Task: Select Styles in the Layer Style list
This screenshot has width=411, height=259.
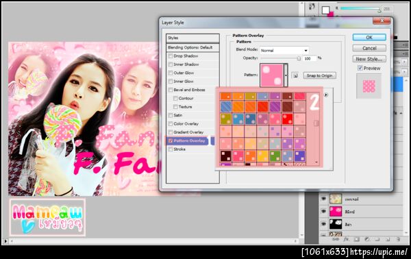Action: (192, 38)
